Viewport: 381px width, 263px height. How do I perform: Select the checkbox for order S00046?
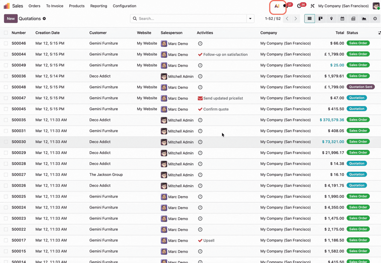[6, 43]
